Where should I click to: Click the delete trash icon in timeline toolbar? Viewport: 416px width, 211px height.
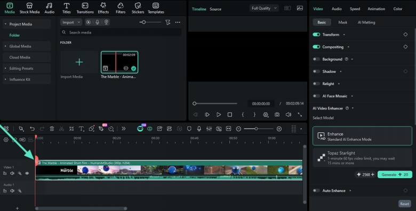[52, 129]
